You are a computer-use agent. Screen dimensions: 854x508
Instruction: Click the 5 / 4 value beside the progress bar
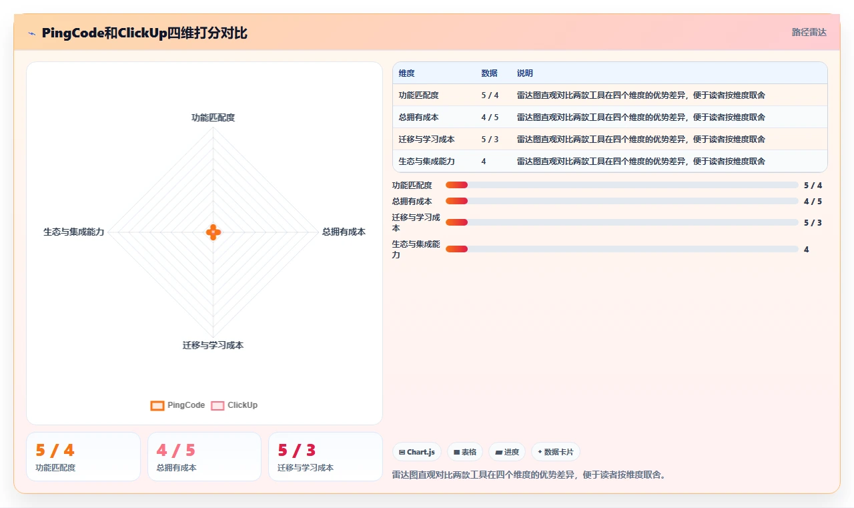point(813,186)
